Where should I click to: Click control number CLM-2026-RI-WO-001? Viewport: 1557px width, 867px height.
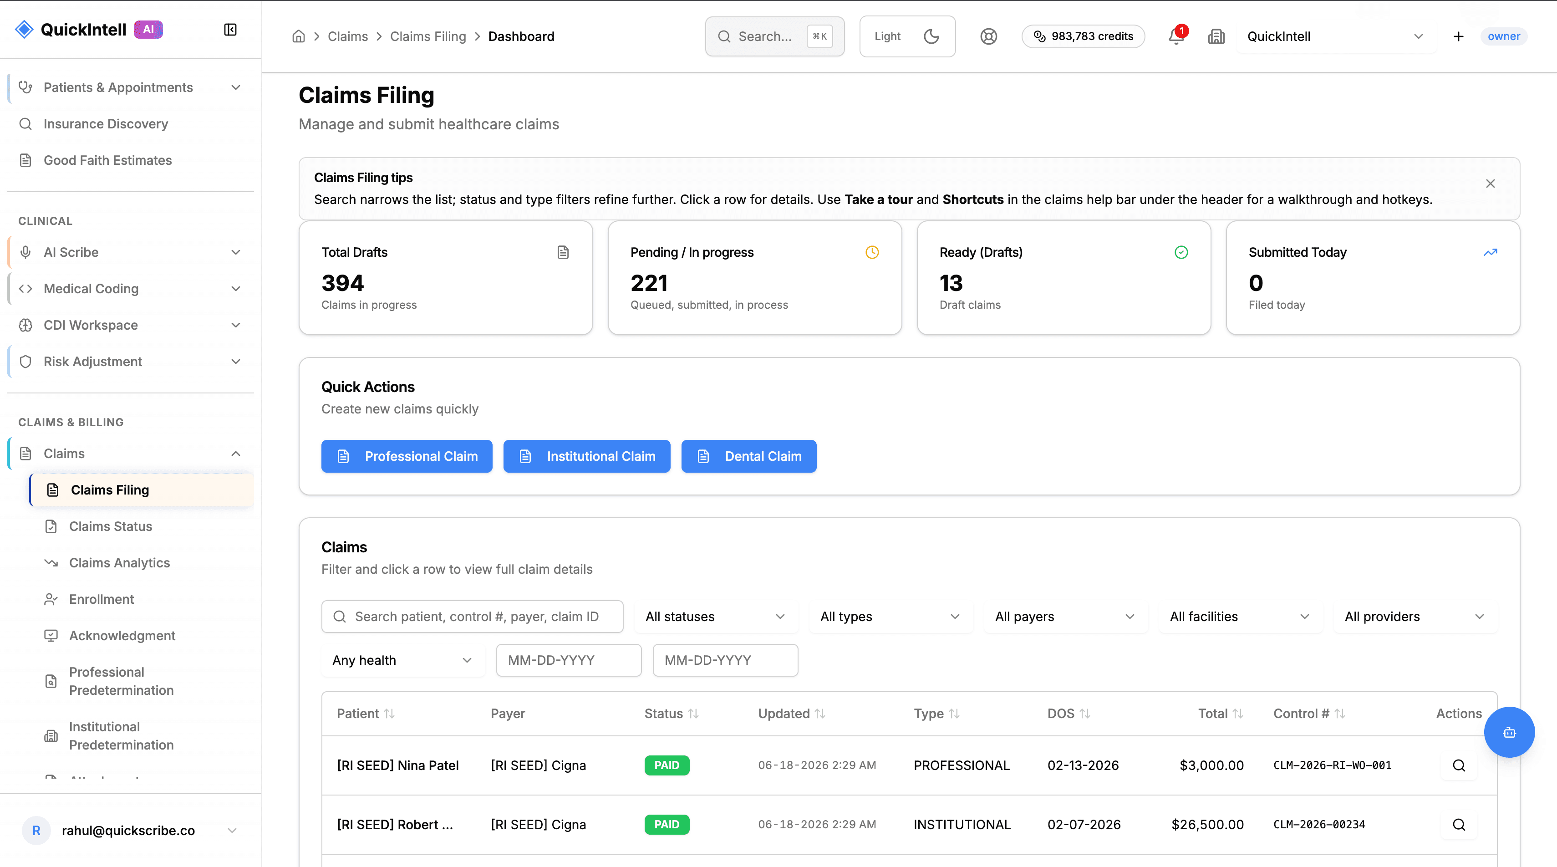point(1332,765)
